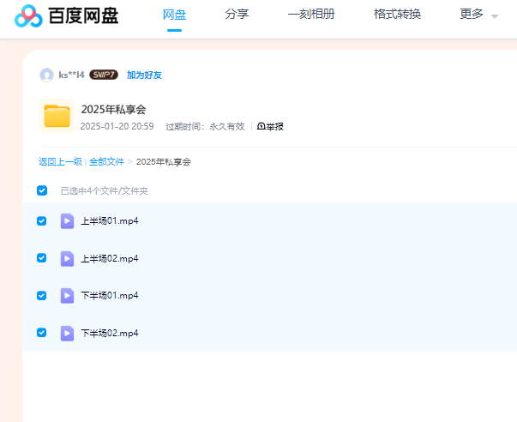Open the 一刻相册 tab

tap(311, 15)
